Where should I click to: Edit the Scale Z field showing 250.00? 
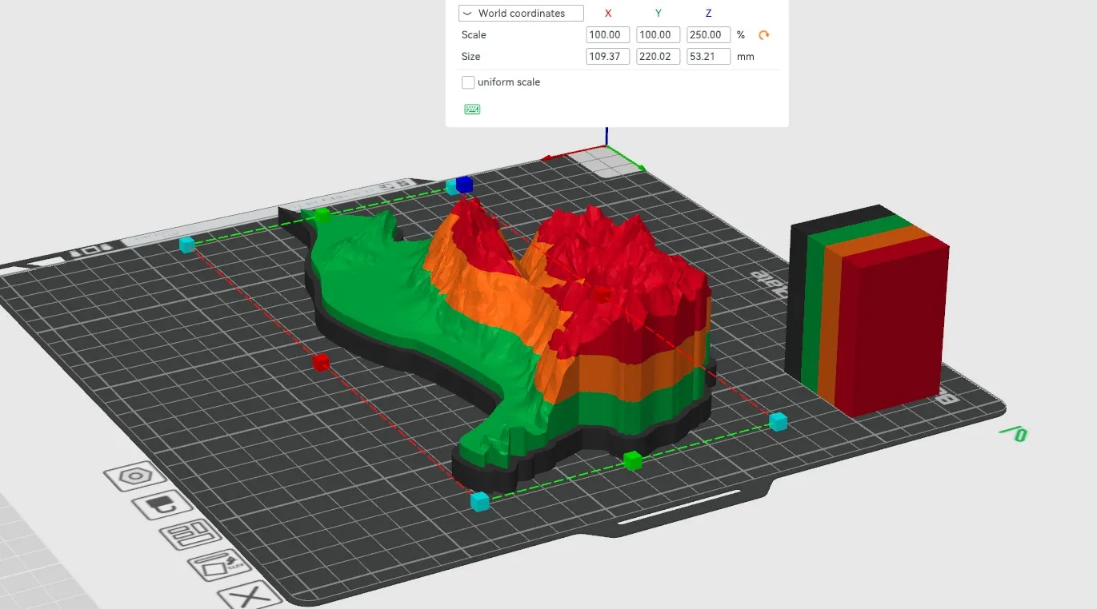point(709,35)
